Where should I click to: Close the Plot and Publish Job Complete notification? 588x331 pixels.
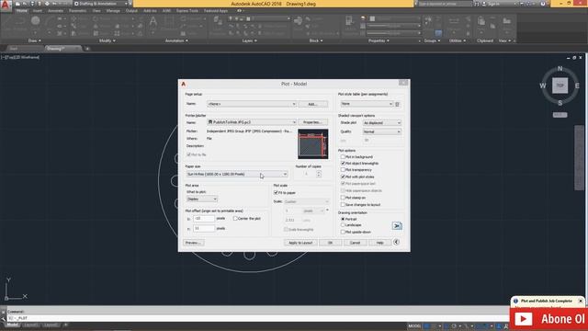coord(581,301)
